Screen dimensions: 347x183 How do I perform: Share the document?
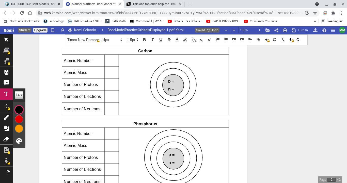(x=276, y=30)
